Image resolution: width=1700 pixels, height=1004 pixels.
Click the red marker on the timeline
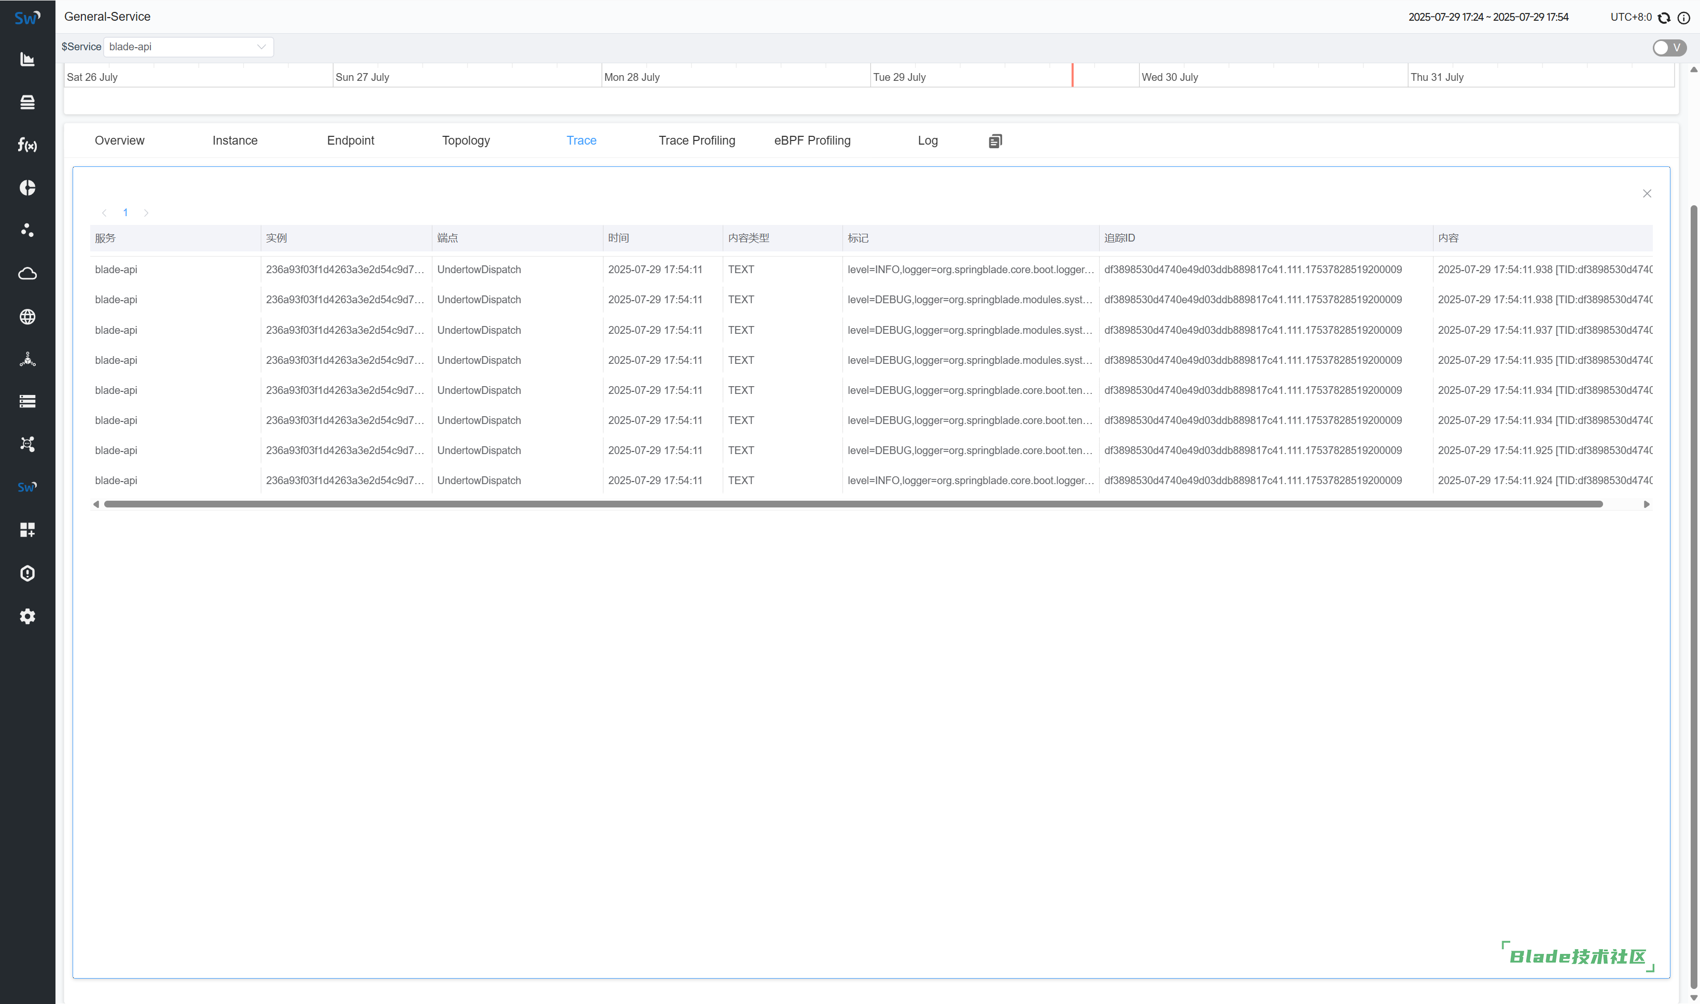click(1072, 75)
